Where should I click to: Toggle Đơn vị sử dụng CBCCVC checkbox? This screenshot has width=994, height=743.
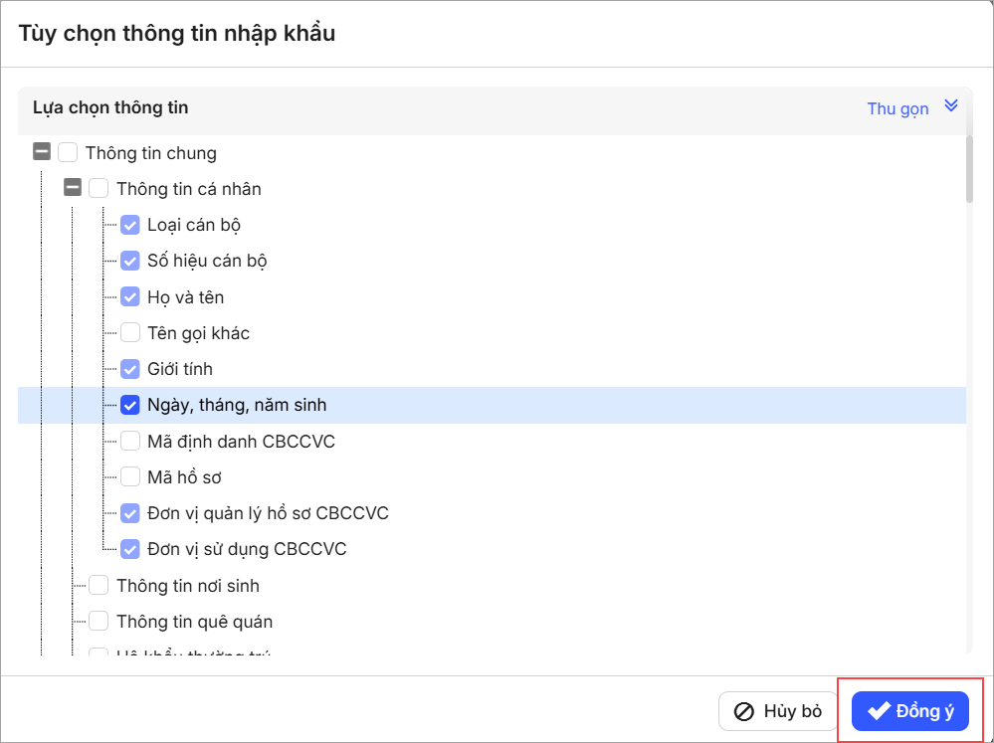tap(130, 548)
